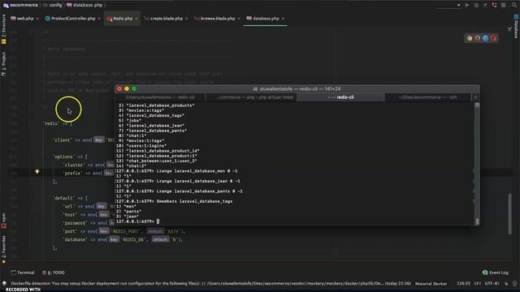Image resolution: width=520 pixels, height=292 pixels.
Task: Open the Database tool window
Action: tap(516, 26)
